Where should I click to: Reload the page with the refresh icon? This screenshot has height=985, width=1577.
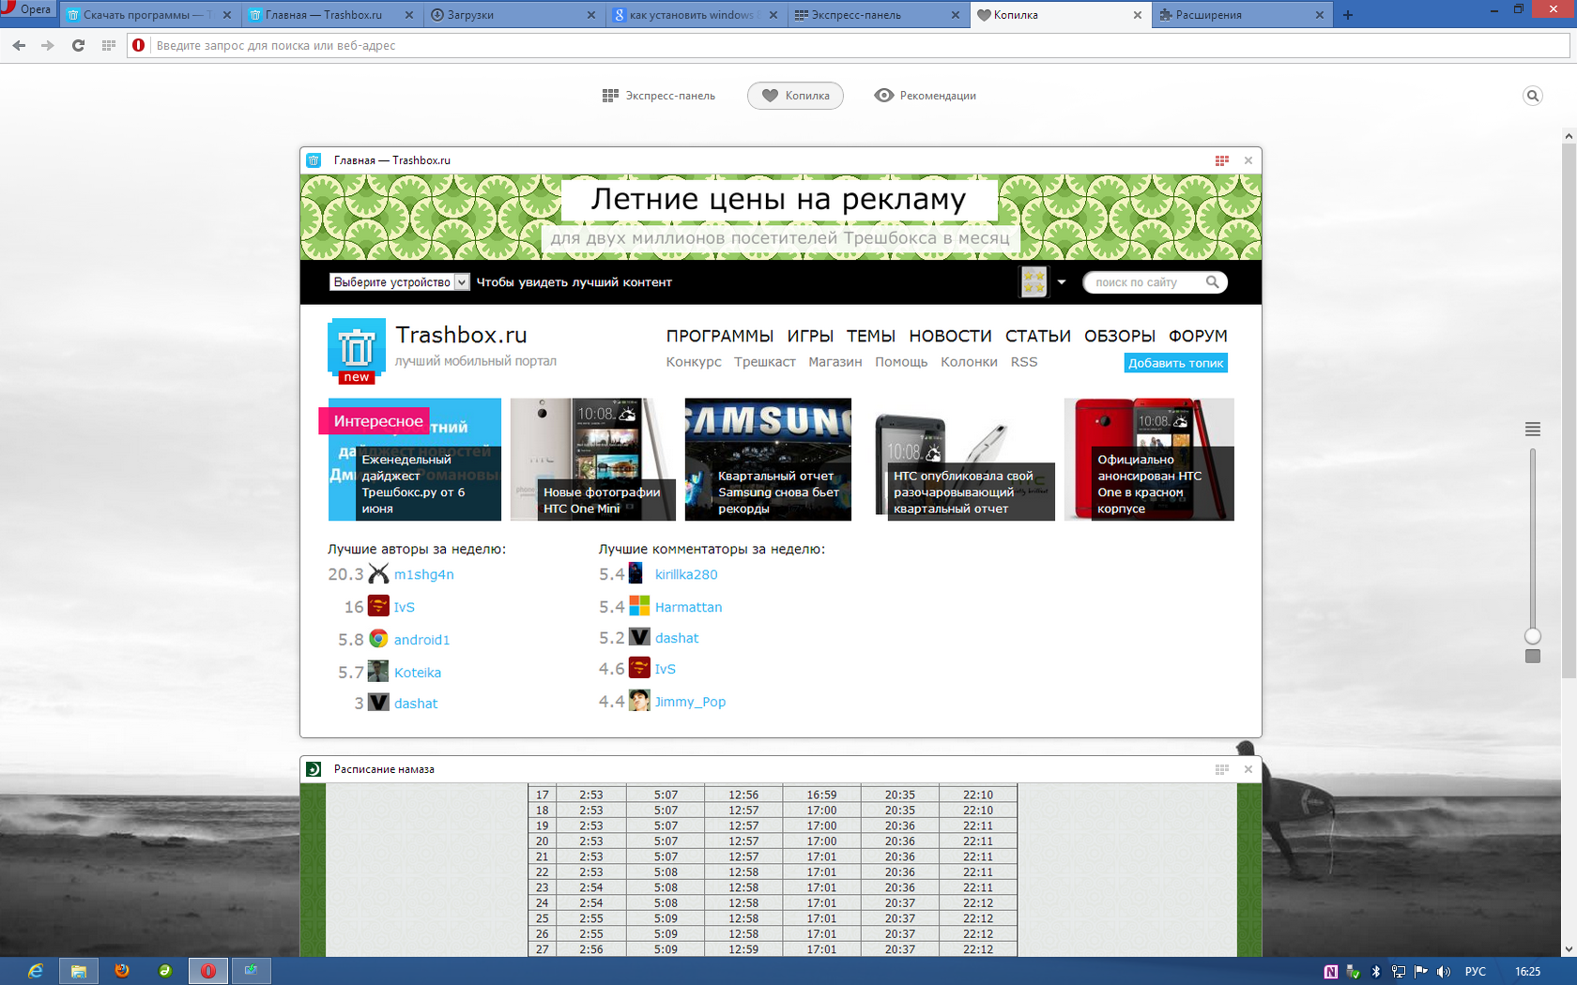pyautogui.click(x=78, y=45)
